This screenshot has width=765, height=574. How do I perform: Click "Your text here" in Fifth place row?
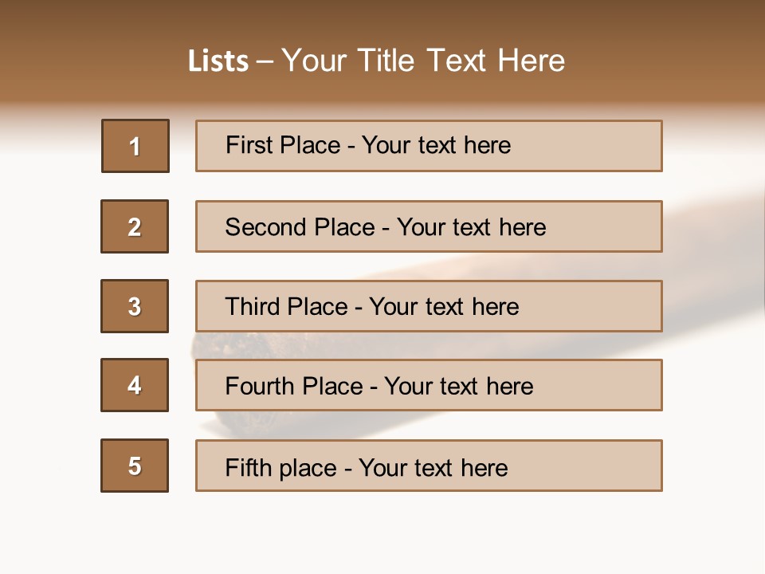pyautogui.click(x=433, y=467)
